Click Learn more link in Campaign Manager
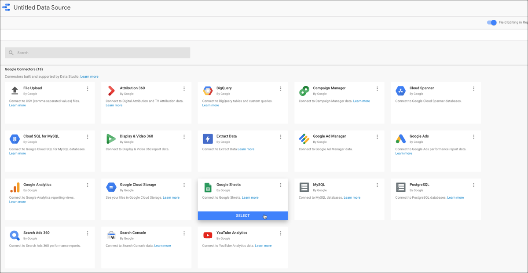 pos(362,101)
